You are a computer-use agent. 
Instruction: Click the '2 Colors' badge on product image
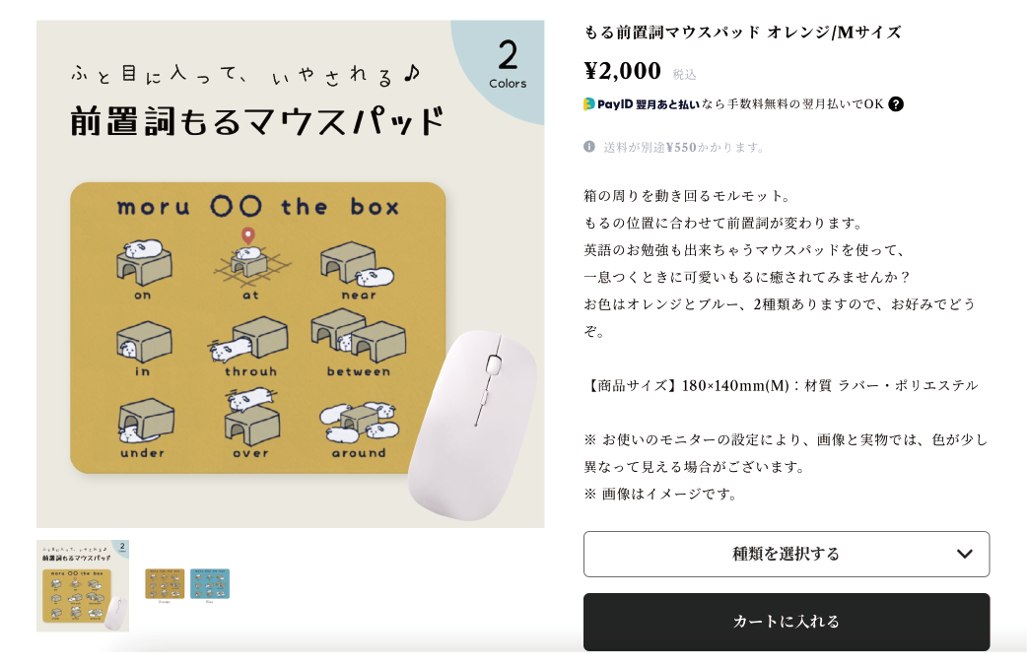click(x=507, y=63)
